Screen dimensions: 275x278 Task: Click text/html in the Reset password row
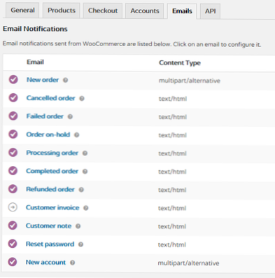[x=172, y=244]
